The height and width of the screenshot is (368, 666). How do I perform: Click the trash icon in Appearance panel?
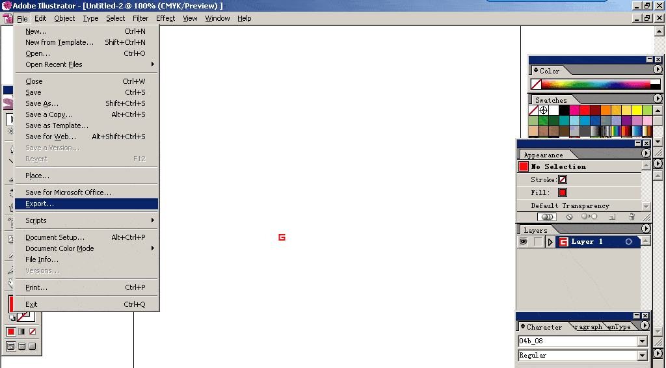click(x=632, y=217)
